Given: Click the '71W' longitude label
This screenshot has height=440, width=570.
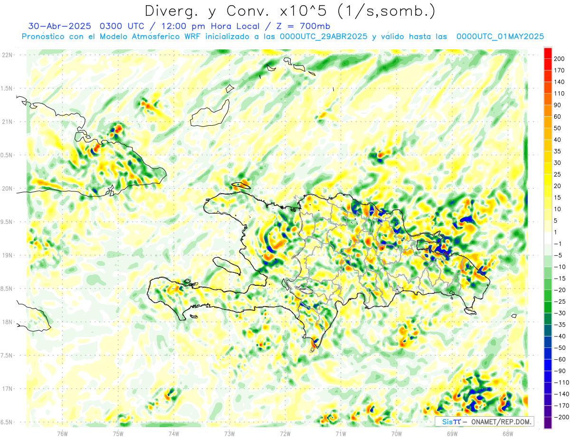Looking at the screenshot, I should pos(341,434).
